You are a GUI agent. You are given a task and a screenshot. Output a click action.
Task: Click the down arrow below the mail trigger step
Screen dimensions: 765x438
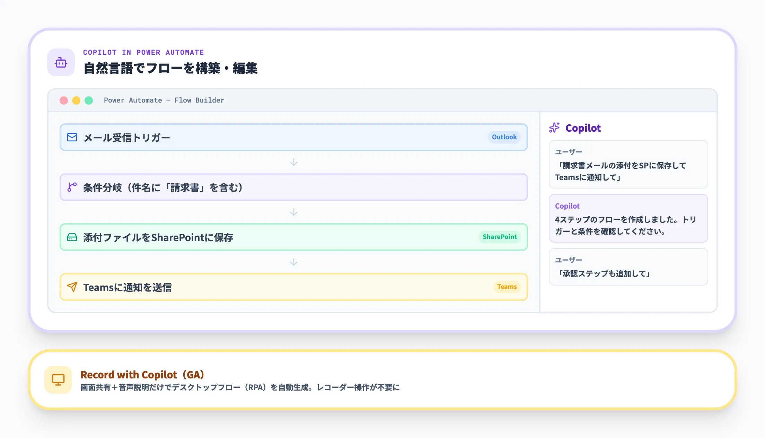click(294, 162)
